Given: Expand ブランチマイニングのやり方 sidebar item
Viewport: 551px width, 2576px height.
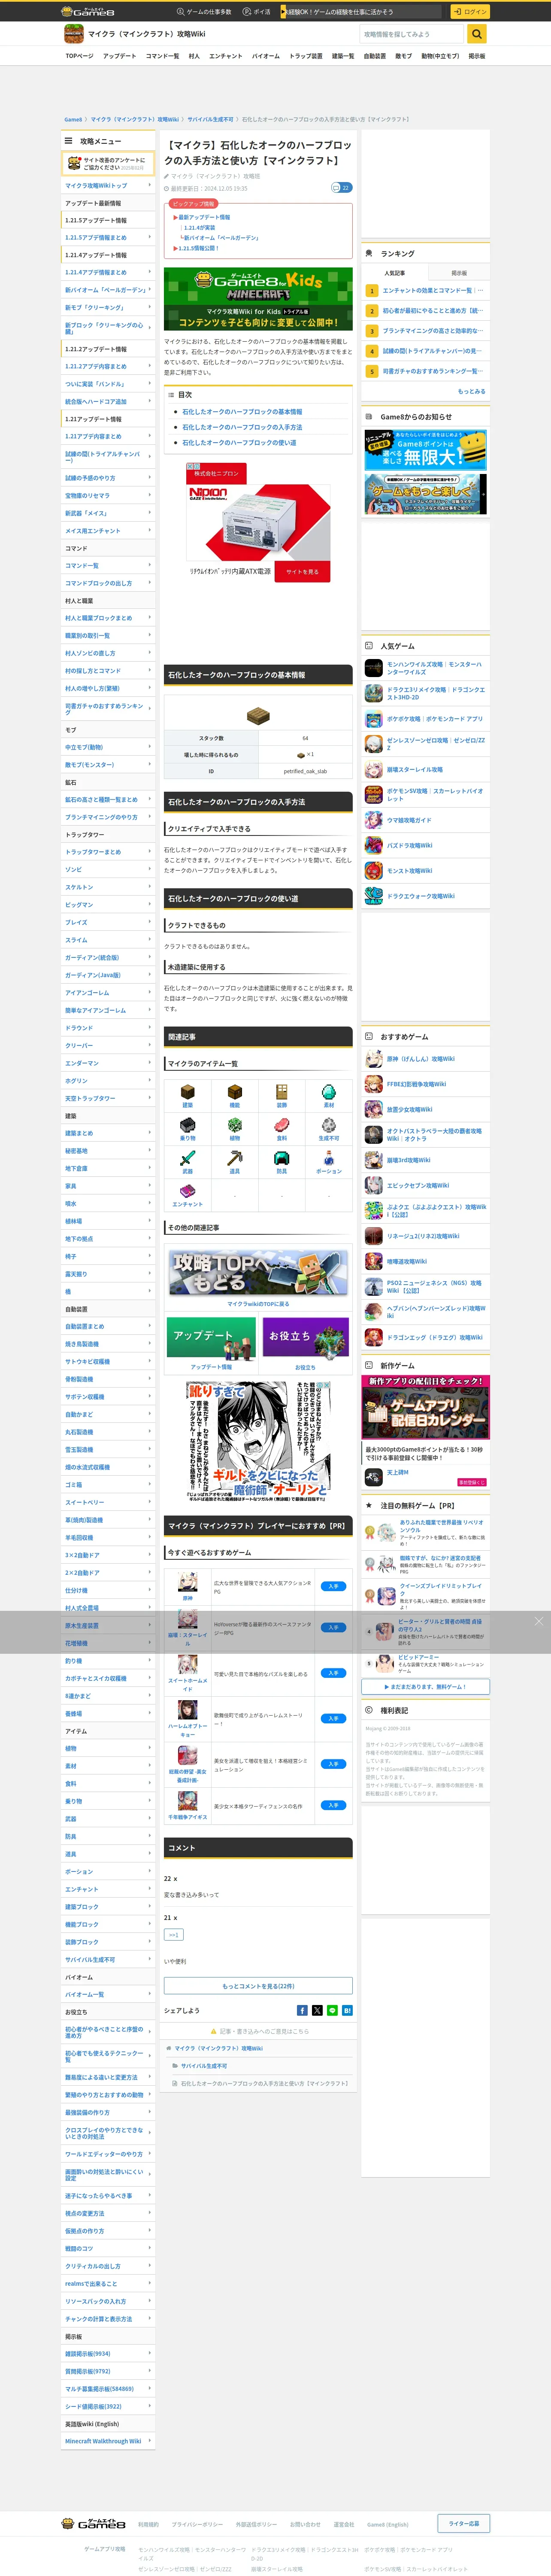Looking at the screenshot, I should point(108,817).
